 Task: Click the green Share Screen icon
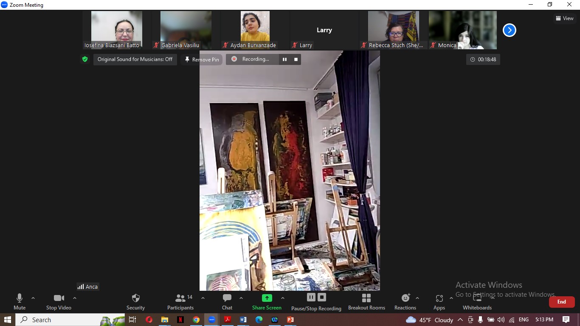(x=267, y=298)
